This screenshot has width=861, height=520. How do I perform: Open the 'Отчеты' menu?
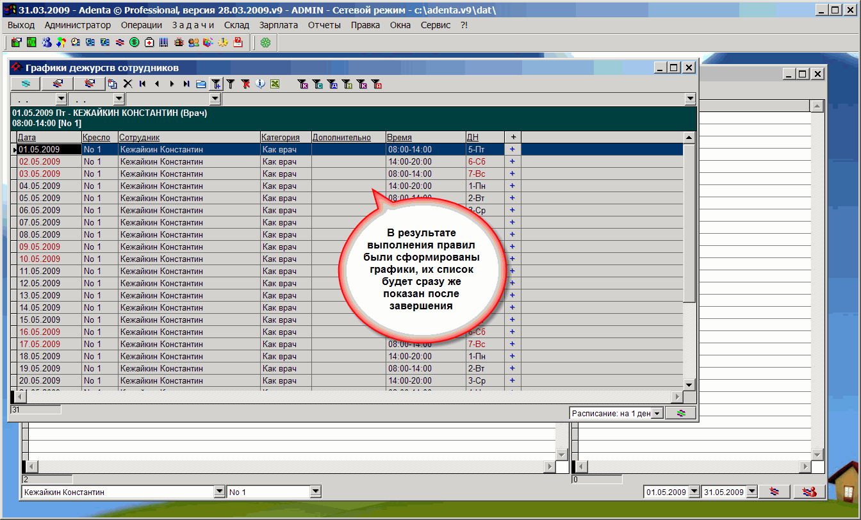[324, 25]
